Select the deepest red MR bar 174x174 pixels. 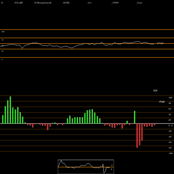137,135
